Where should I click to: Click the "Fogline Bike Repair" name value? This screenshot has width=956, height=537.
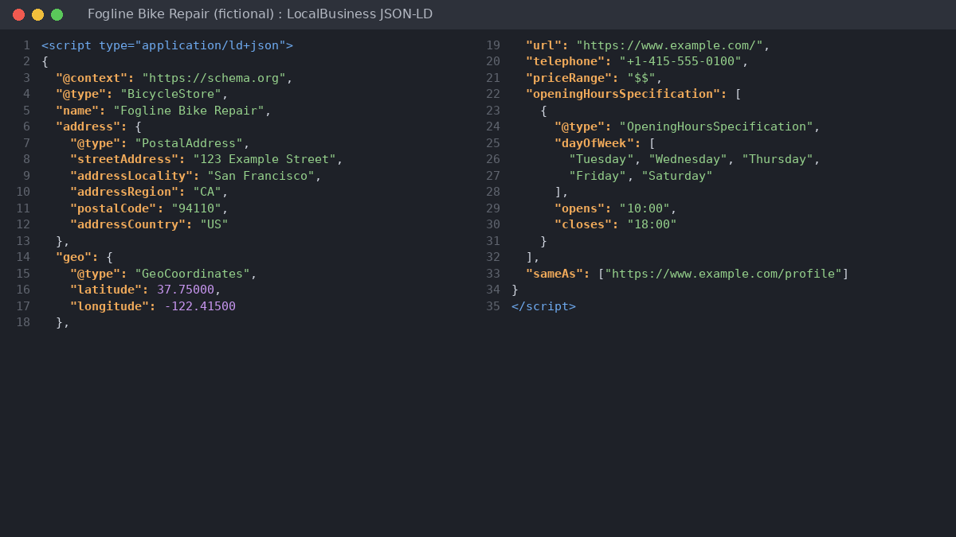[189, 111]
